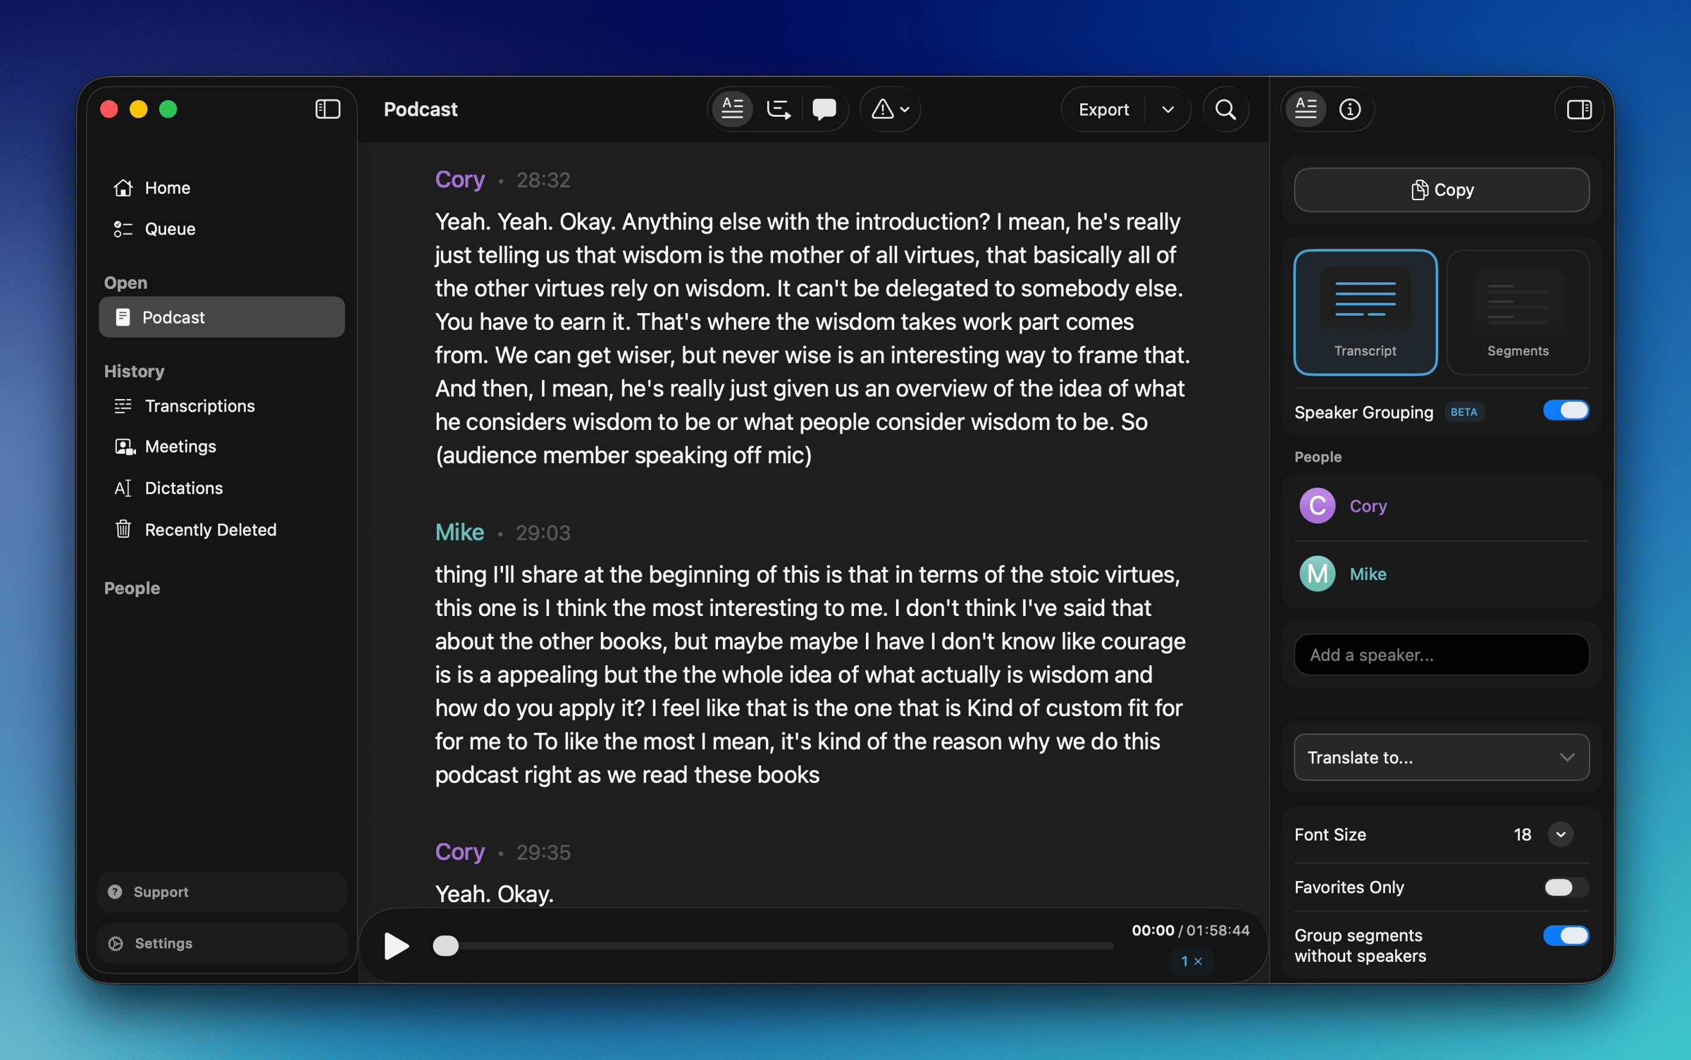1691x1060 pixels.
Task: Open search with the magnifying glass icon
Action: [x=1225, y=109]
